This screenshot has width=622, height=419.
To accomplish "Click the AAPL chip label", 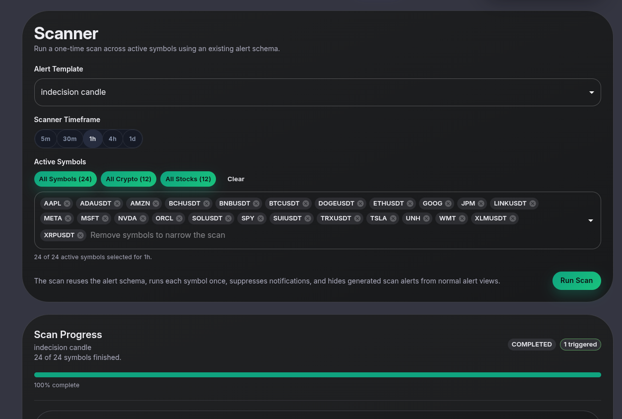I will [53, 204].
